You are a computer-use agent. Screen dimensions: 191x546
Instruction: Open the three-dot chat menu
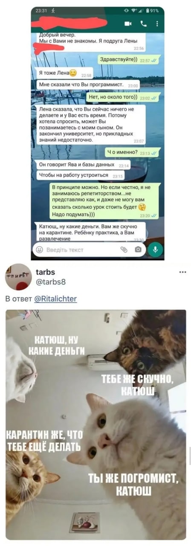[x=157, y=24]
